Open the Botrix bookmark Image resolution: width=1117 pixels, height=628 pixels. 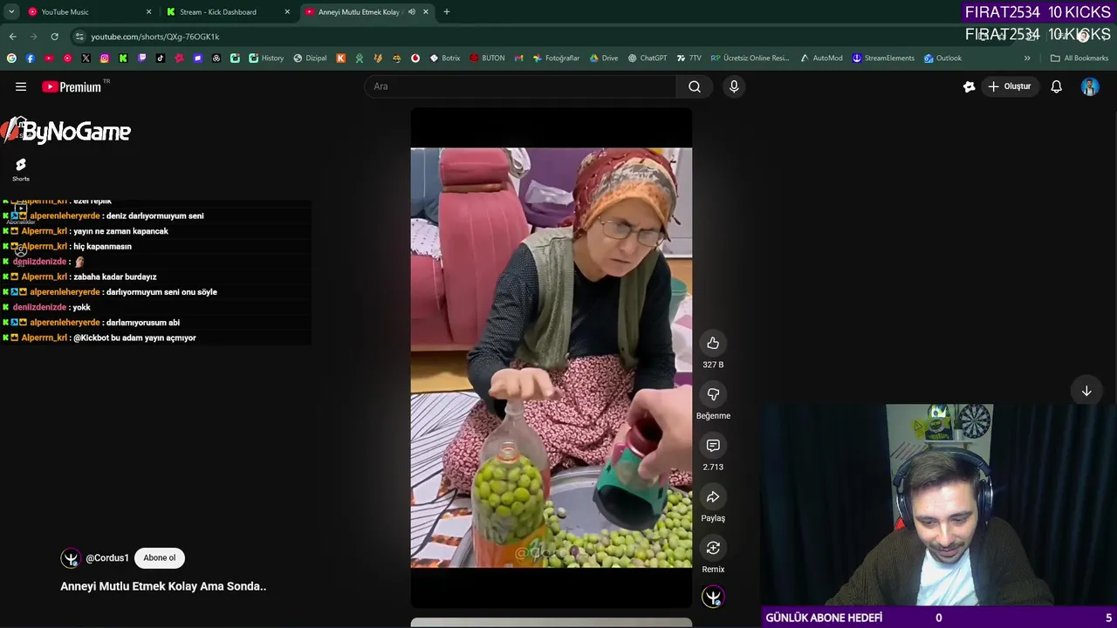pos(444,58)
